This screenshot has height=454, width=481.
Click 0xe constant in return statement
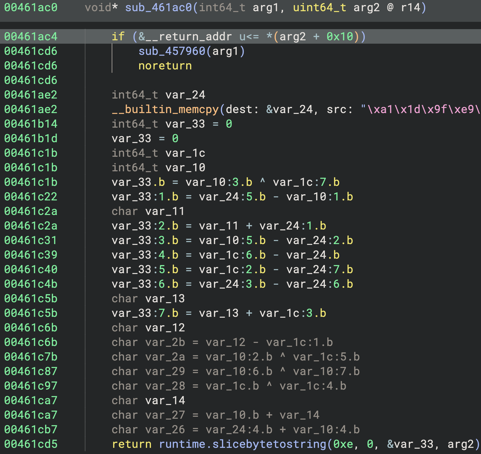coord(343,444)
